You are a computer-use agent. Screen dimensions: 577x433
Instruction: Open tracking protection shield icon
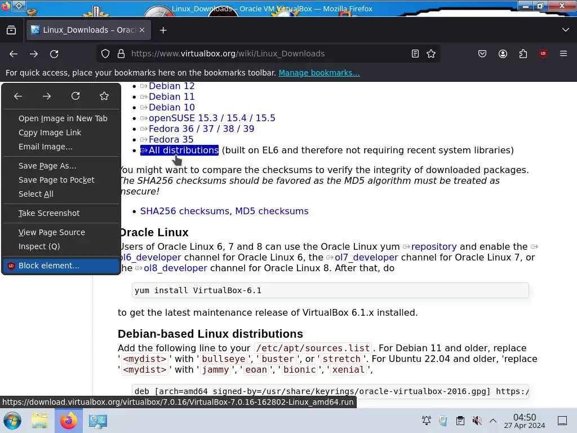point(105,54)
